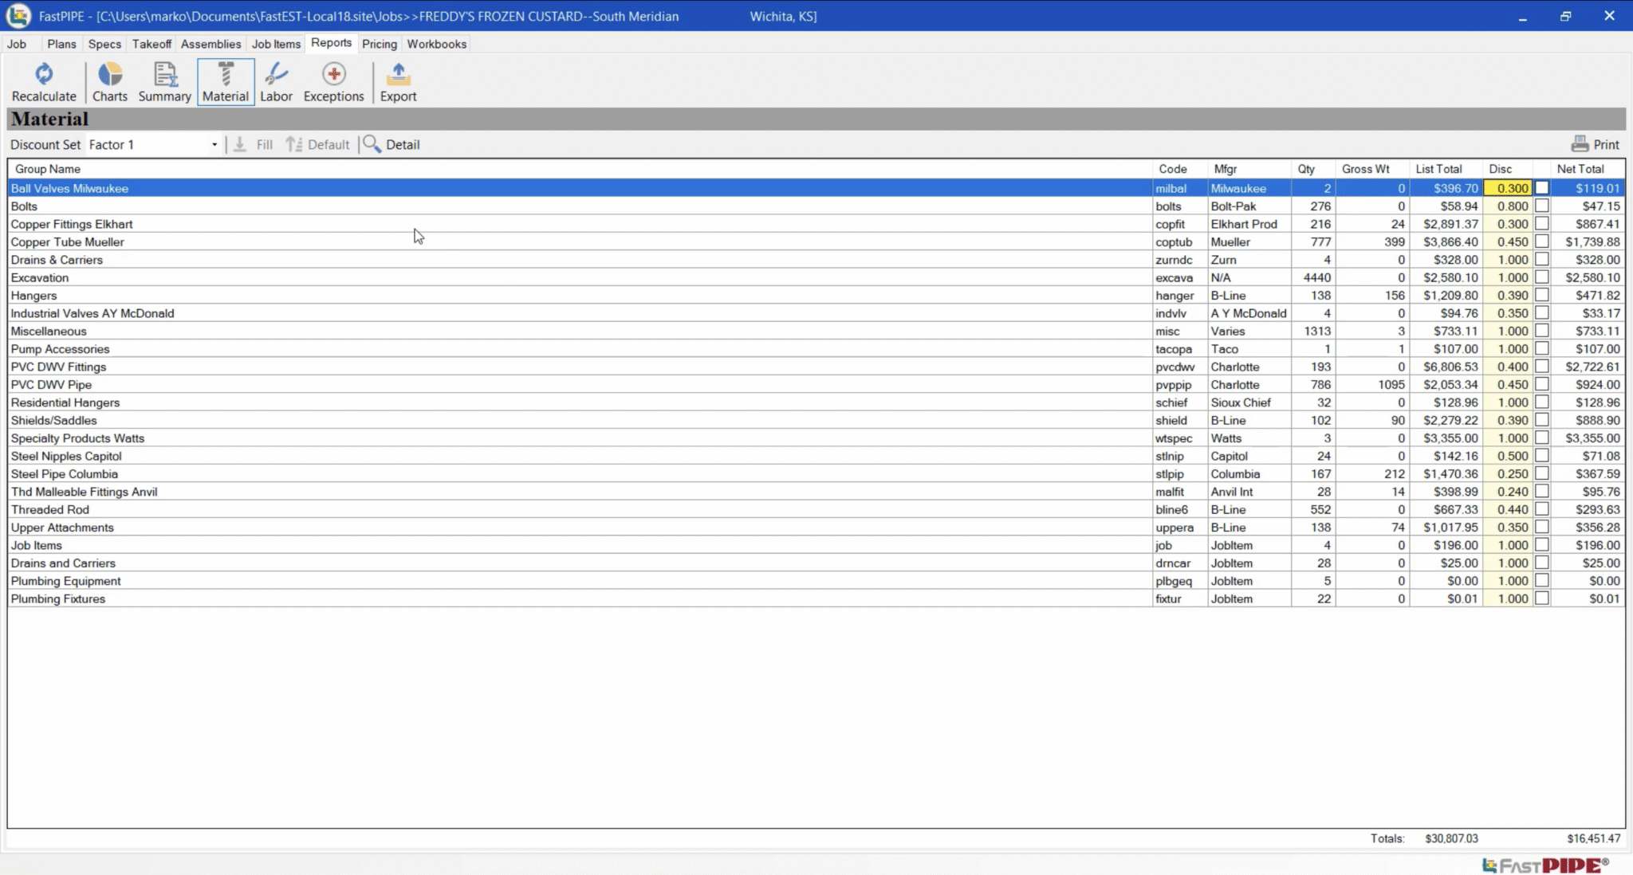This screenshot has width=1633, height=875.
Task: Open the Workbooks tab
Action: click(x=436, y=44)
